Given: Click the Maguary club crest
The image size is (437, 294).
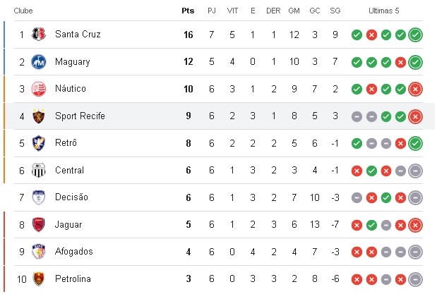Looking at the screenshot, I should tap(38, 61).
